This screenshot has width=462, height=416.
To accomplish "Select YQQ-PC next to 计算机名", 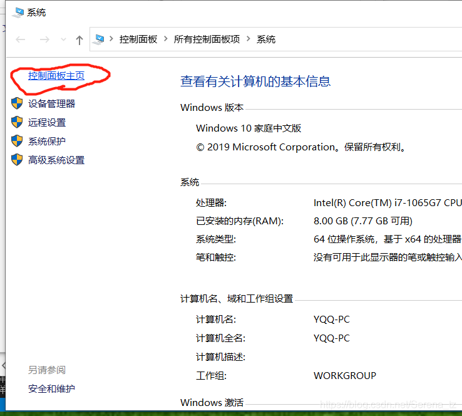I will 332,320.
